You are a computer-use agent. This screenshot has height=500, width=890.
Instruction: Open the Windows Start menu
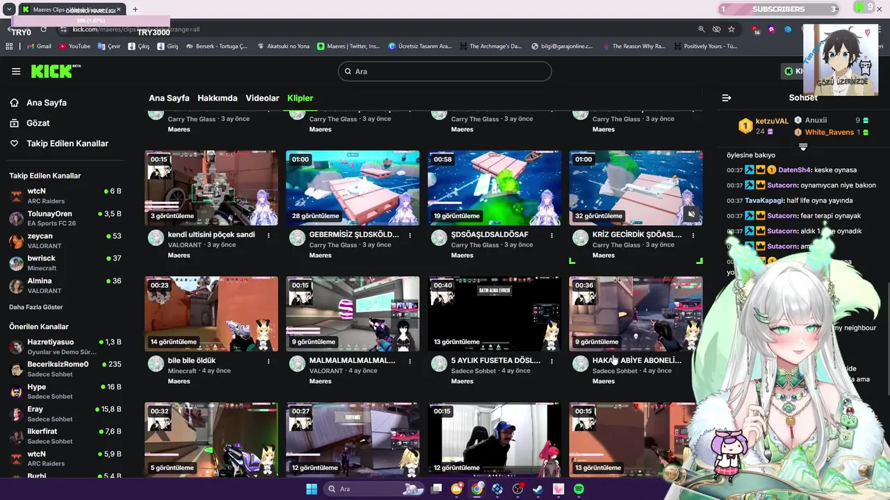(x=311, y=489)
